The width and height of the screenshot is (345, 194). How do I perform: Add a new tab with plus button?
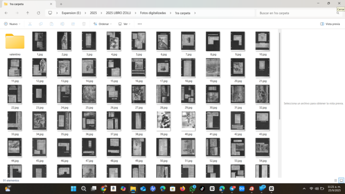(61, 4)
